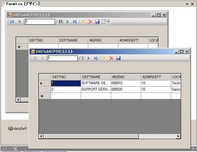The width and height of the screenshot is (197, 152).
Task: Select DEPTNO cell with value 2
Action: [66, 90]
